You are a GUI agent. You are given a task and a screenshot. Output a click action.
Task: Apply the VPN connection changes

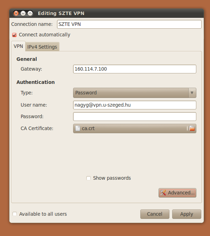click(x=187, y=214)
